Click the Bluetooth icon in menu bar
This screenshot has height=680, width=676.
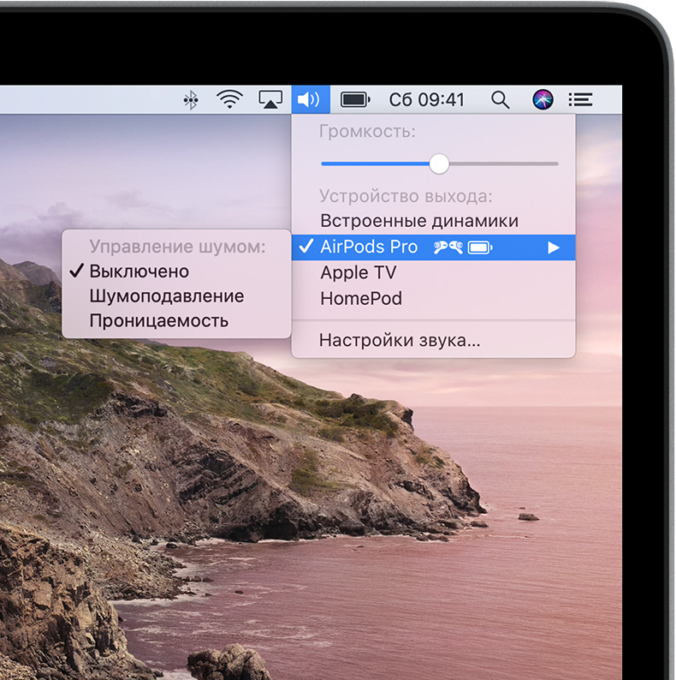tap(191, 99)
